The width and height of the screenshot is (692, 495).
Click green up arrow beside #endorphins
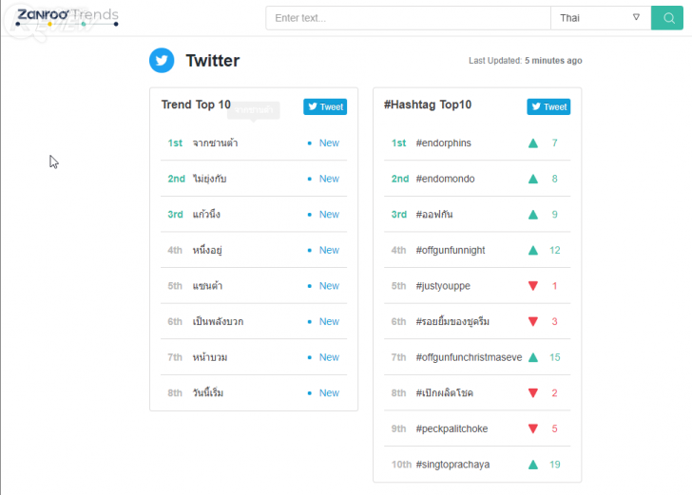pos(532,143)
